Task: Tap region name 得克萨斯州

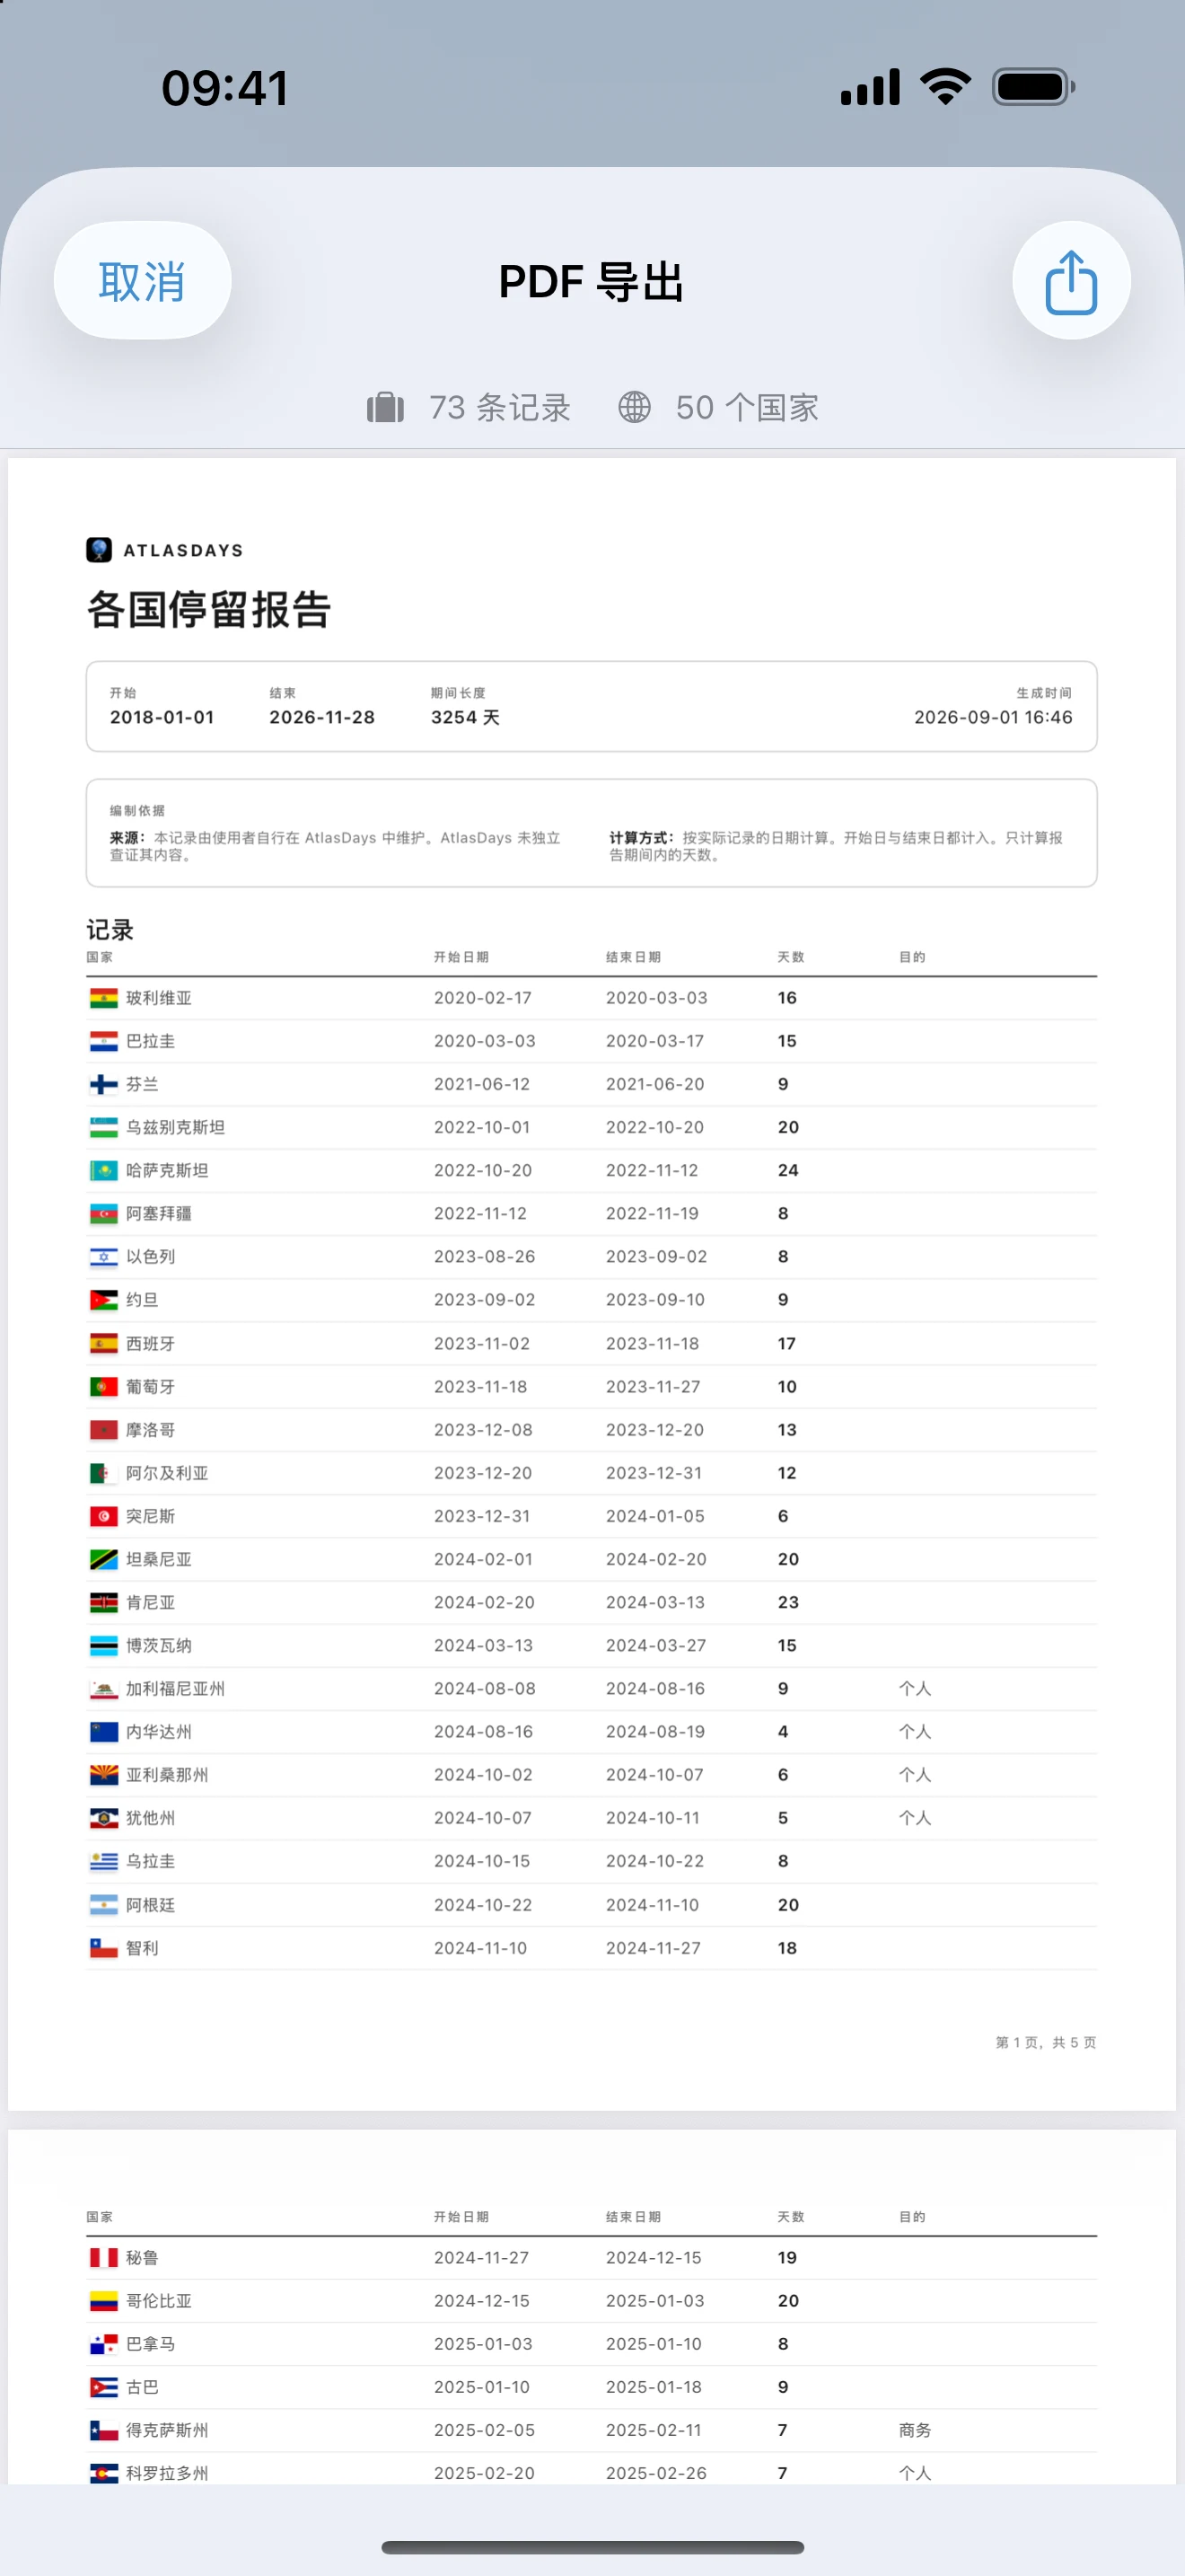Action: click(167, 2430)
